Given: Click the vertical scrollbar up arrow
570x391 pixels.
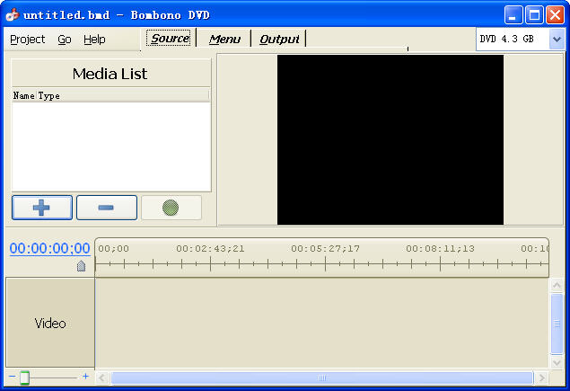Looking at the screenshot, I should click(x=557, y=285).
